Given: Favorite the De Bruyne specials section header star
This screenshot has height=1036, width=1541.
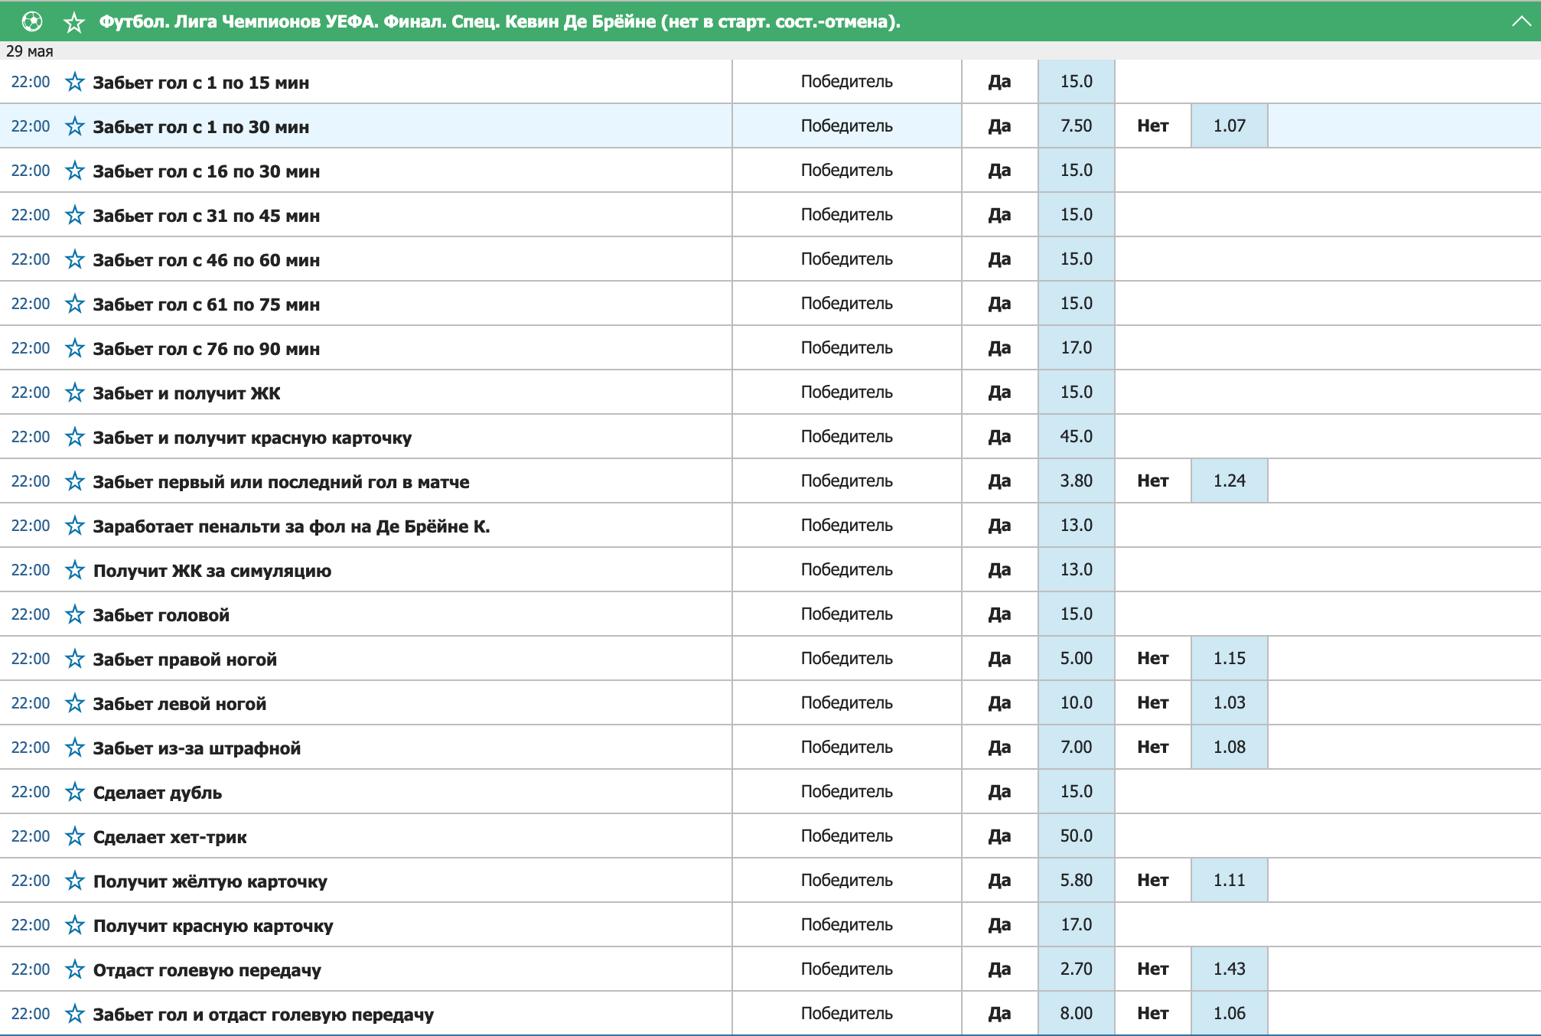Looking at the screenshot, I should click(74, 22).
